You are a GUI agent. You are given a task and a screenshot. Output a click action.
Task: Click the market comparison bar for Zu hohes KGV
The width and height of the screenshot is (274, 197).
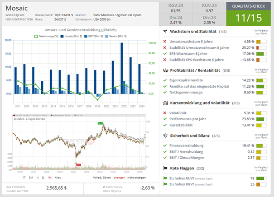[x=261, y=184]
